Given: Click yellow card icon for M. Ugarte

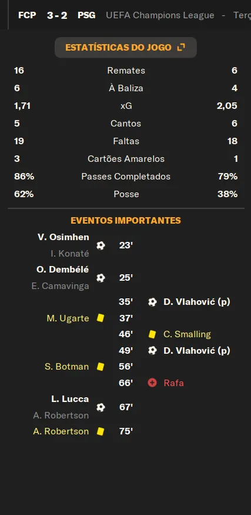Looking at the screenshot, I should coord(101,318).
